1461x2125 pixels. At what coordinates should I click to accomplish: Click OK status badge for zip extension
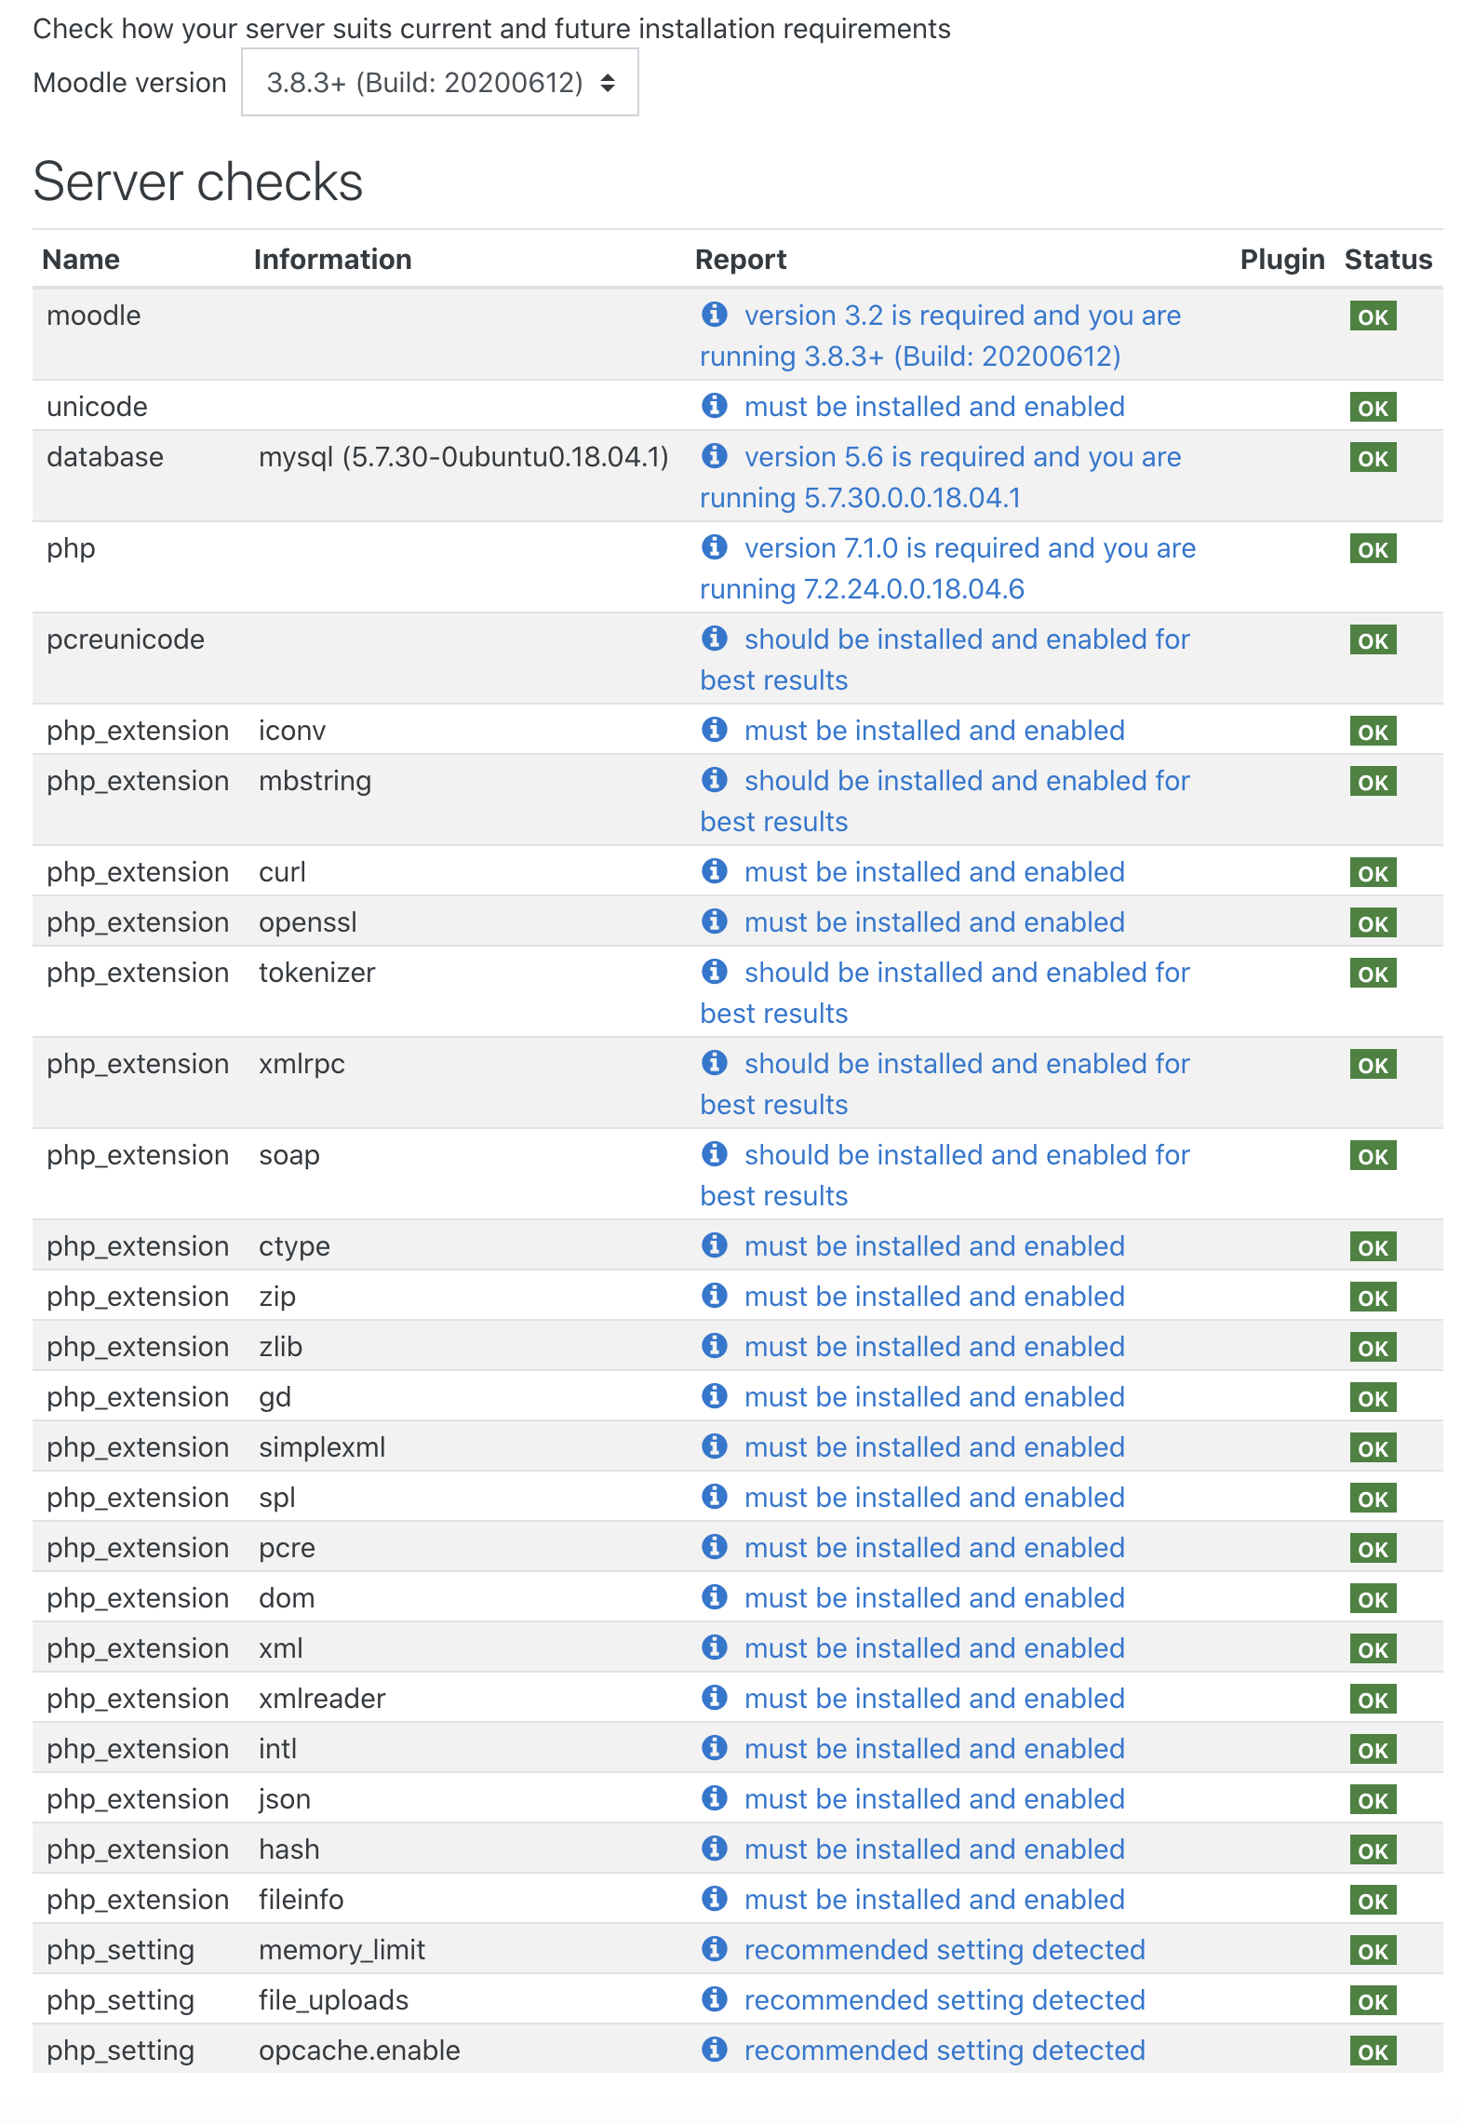pyautogui.click(x=1373, y=1298)
